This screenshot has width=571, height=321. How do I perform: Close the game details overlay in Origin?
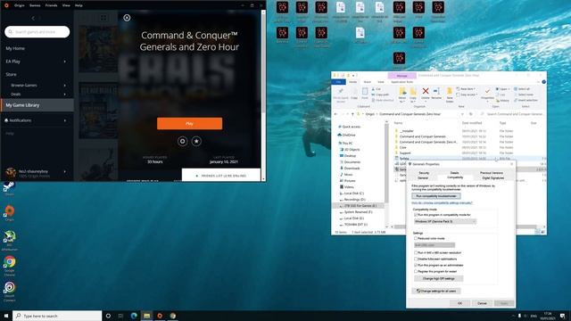click(x=127, y=18)
